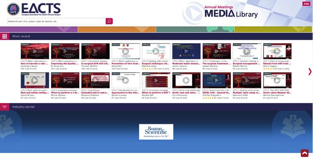This screenshot has width=313, height=161.
Task: Click the Annual Meetings Media Library banner play icon
Action: click(193, 13)
